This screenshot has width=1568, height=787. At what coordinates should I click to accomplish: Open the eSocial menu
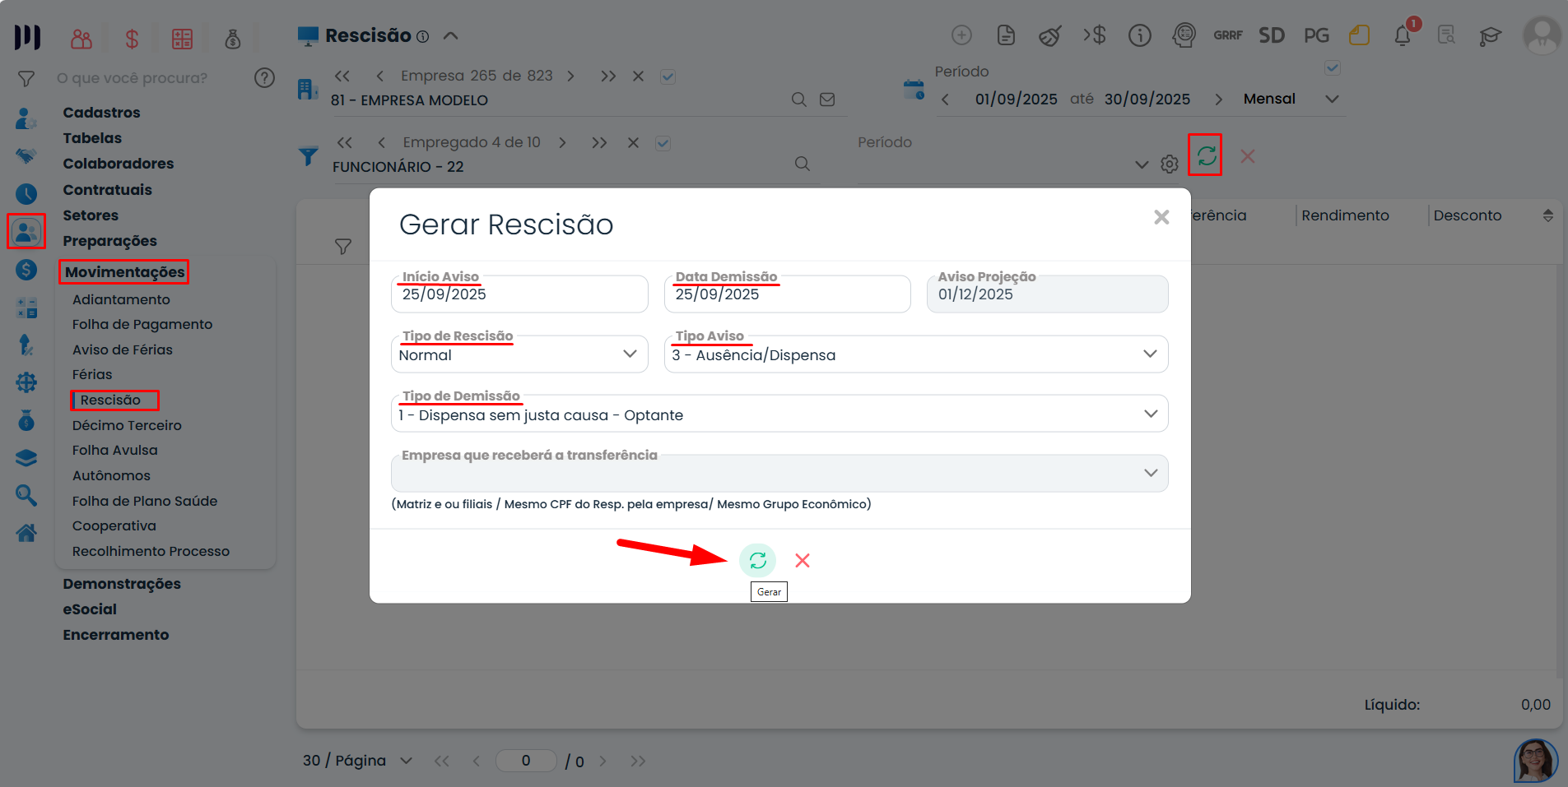(x=90, y=609)
